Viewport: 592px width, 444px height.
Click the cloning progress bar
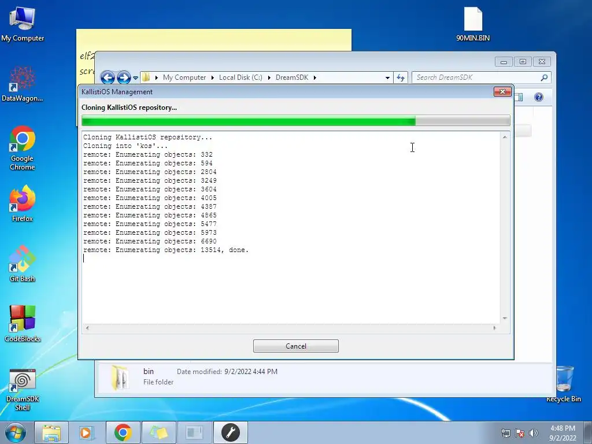click(x=295, y=120)
